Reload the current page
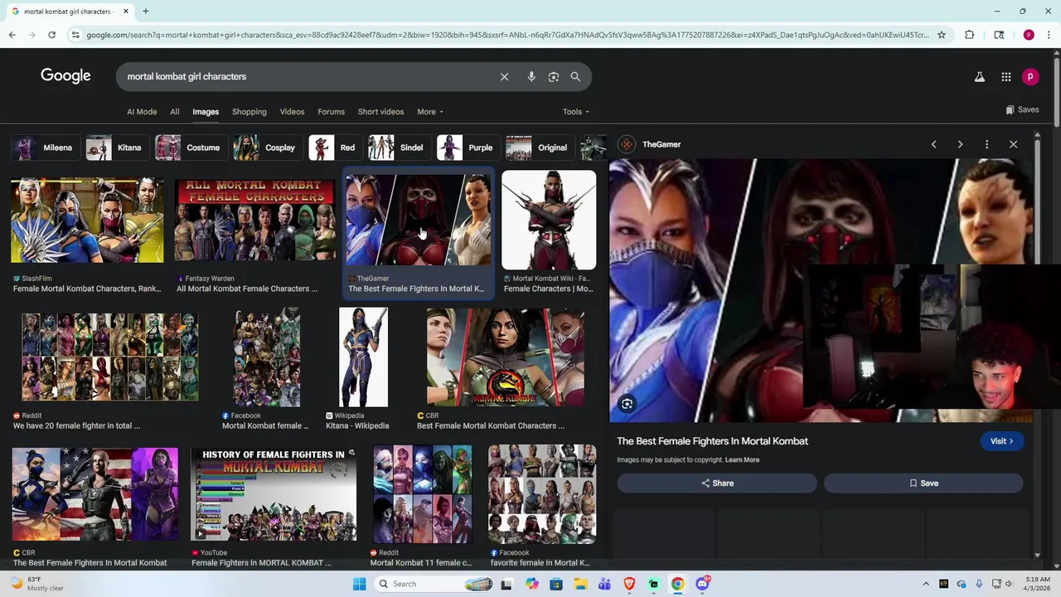1061x597 pixels. [51, 35]
